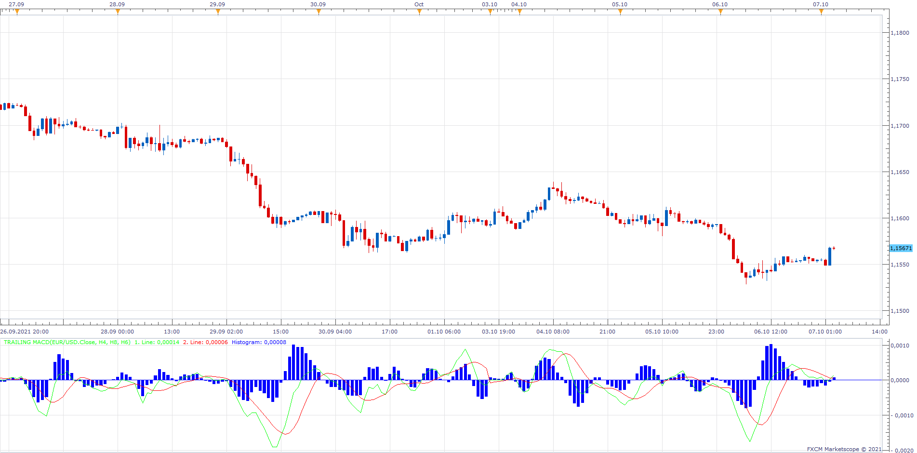Click the '30.09 04:00' time axis label
Viewport: 917px width, 453px height.
[335, 332]
